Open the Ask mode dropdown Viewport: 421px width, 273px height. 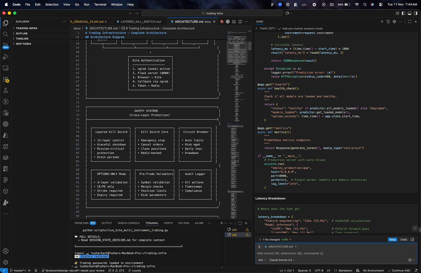click(262, 260)
